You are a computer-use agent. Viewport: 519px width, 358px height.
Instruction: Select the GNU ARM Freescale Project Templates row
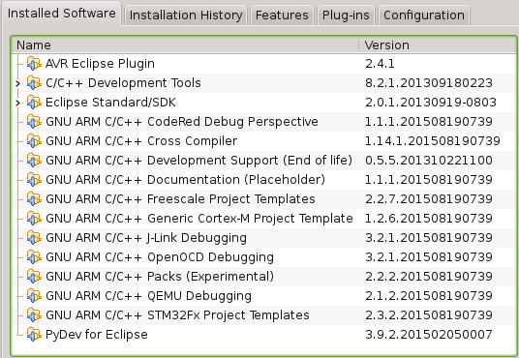tap(263, 199)
